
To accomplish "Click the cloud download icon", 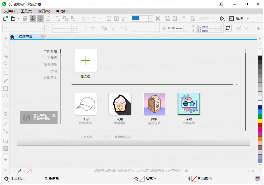I will point(33,18).
